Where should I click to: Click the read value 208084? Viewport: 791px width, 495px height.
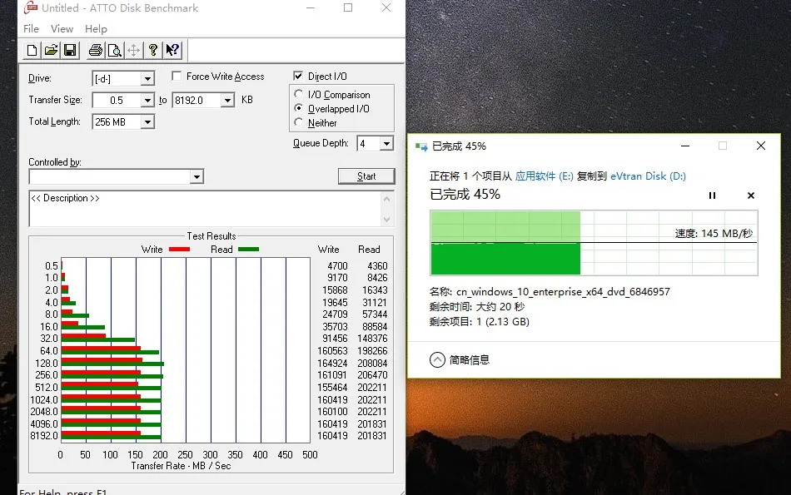(x=372, y=363)
